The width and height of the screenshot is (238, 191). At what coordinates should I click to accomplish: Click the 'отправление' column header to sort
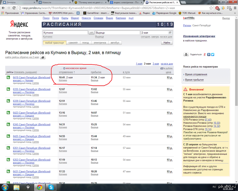click(x=66, y=72)
